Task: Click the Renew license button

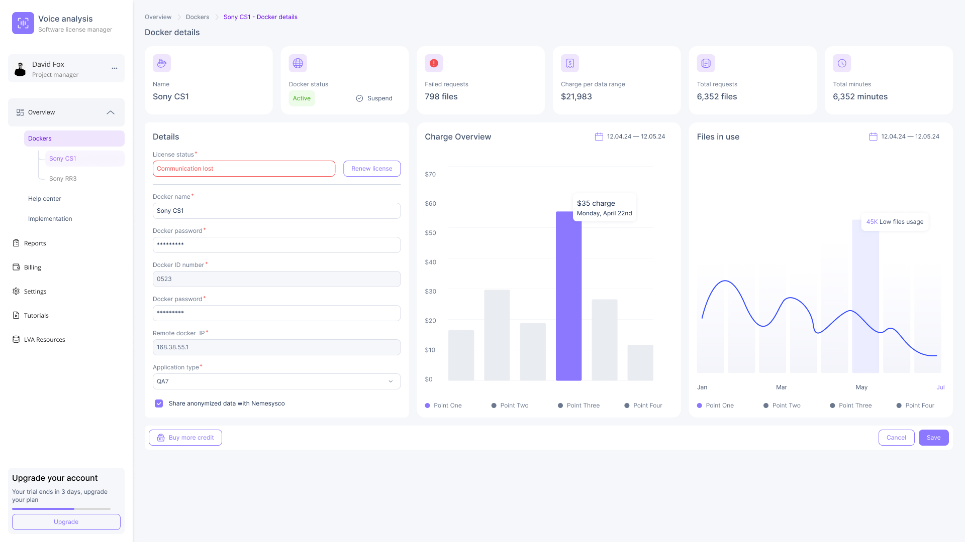Action: pyautogui.click(x=371, y=169)
